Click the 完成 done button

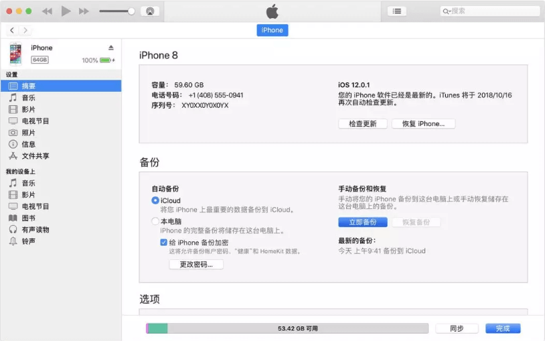[503, 328]
